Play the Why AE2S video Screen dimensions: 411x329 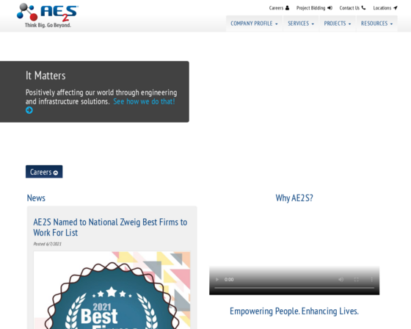[x=217, y=279]
